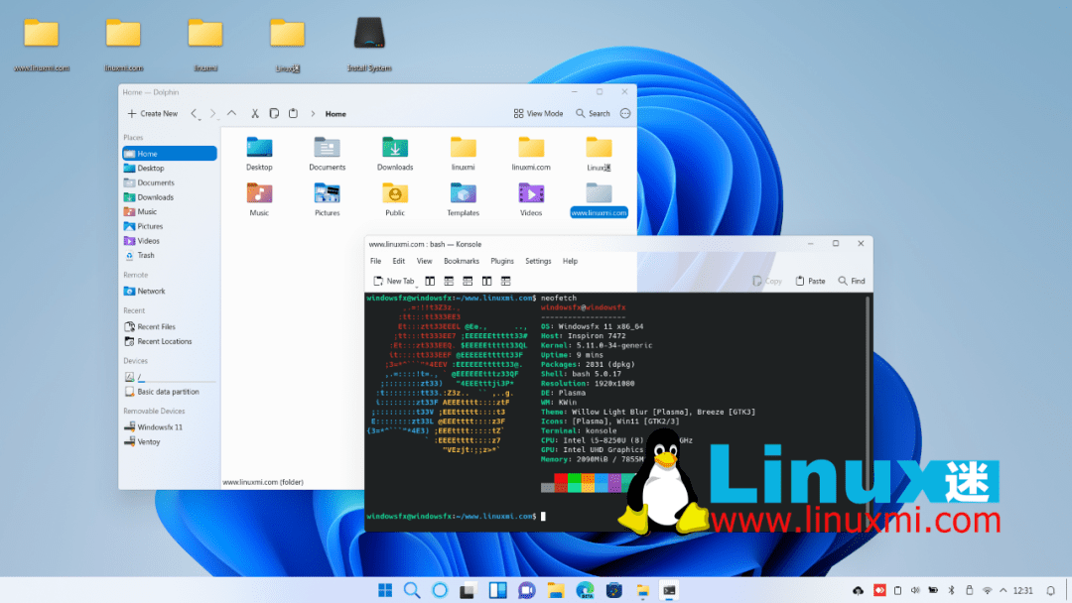
Task: Click Create New in Dolphin toolbar
Action: tap(153, 113)
